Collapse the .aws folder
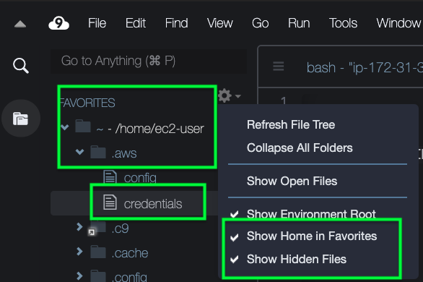The height and width of the screenshot is (282, 423). pos(80,152)
